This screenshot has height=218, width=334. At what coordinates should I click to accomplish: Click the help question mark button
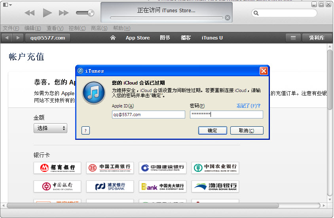coord(85,131)
